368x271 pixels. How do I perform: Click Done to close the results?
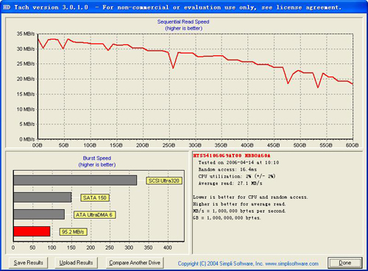click(345, 263)
